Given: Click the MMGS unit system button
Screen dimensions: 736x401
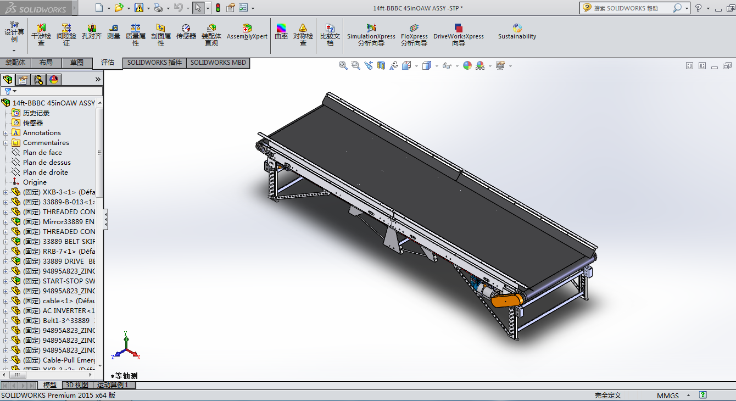Looking at the screenshot, I should tap(668, 396).
